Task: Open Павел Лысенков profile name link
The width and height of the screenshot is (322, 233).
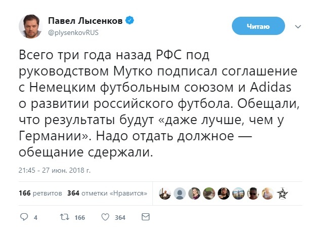Action: pyautogui.click(x=86, y=20)
